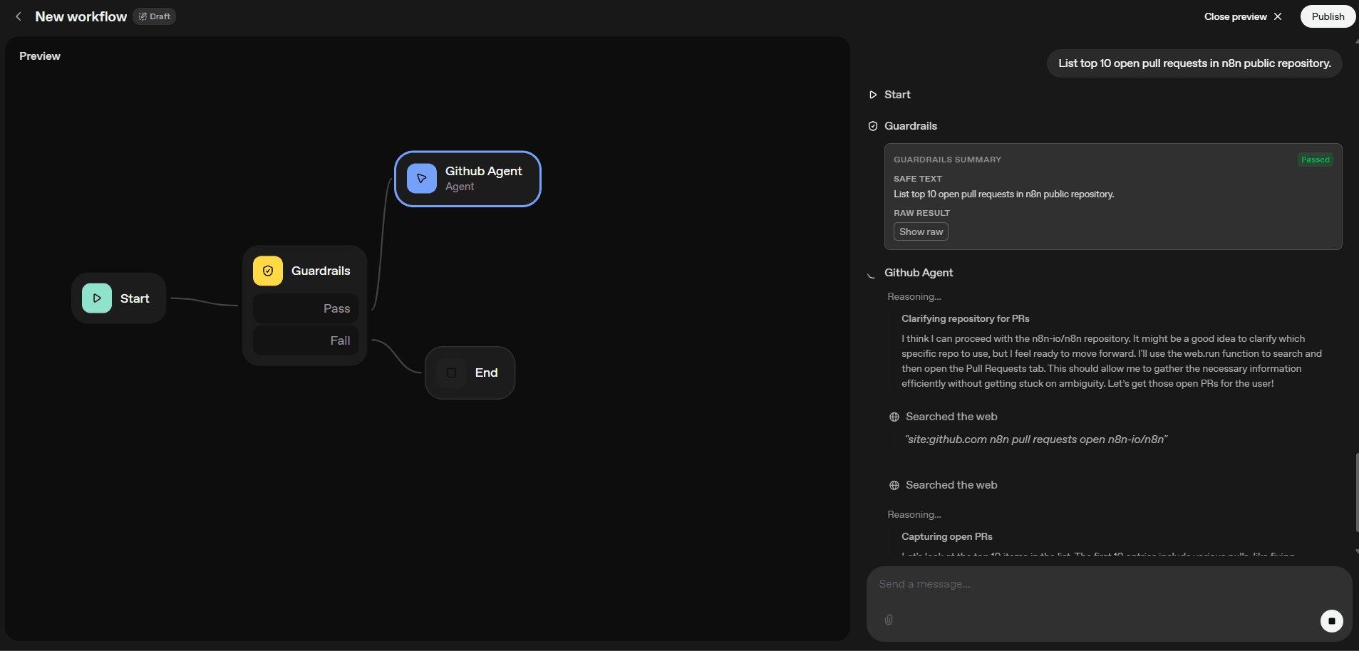
Task: Click the SAFE TEXT label
Action: [x=918, y=179]
